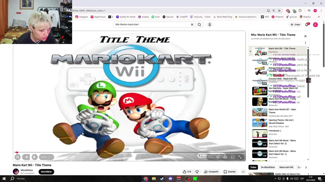Show hidden system tray icons
The height and width of the screenshot is (182, 325).
[x=275, y=179]
